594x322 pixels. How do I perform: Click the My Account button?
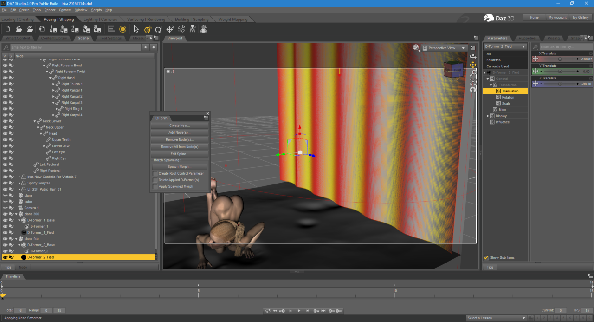click(x=557, y=17)
